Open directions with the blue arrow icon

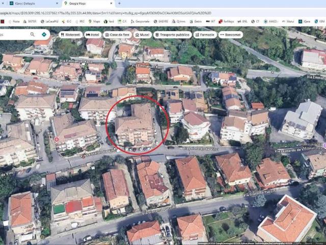coord(44,34)
